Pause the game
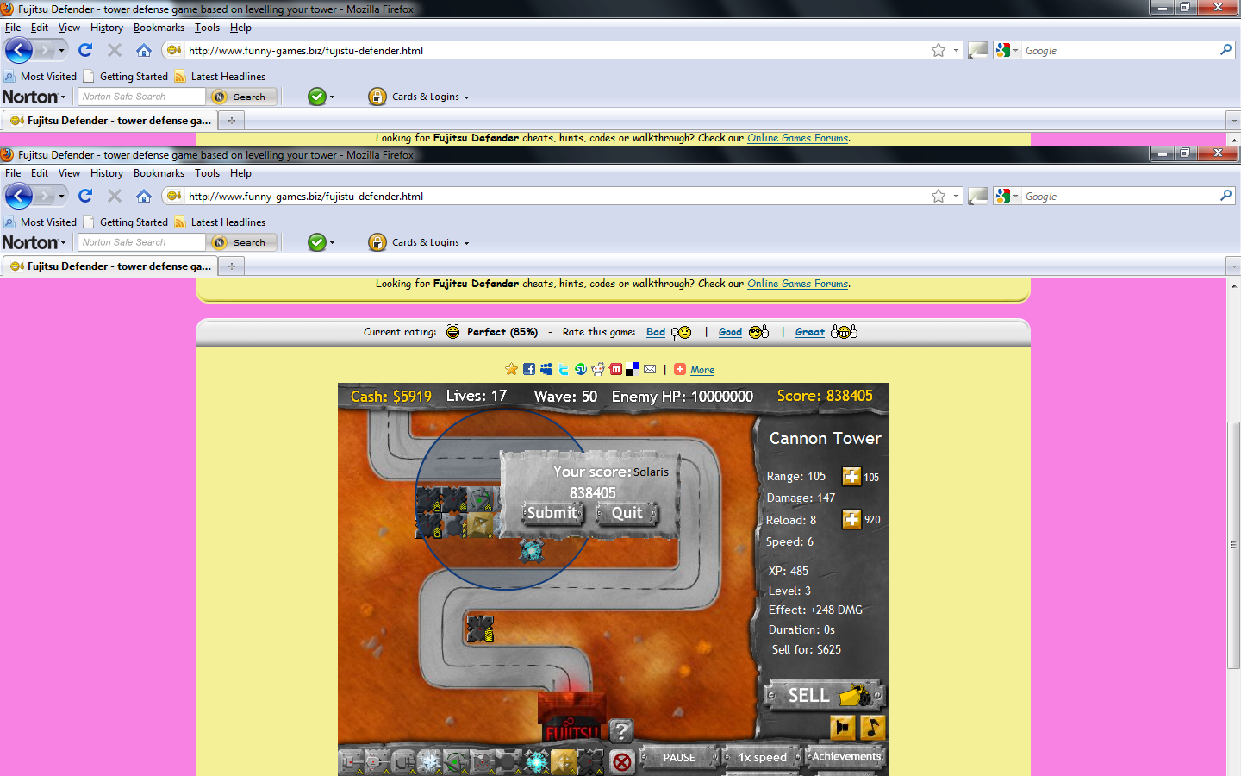Viewport: 1241px width, 776px height. (x=679, y=757)
